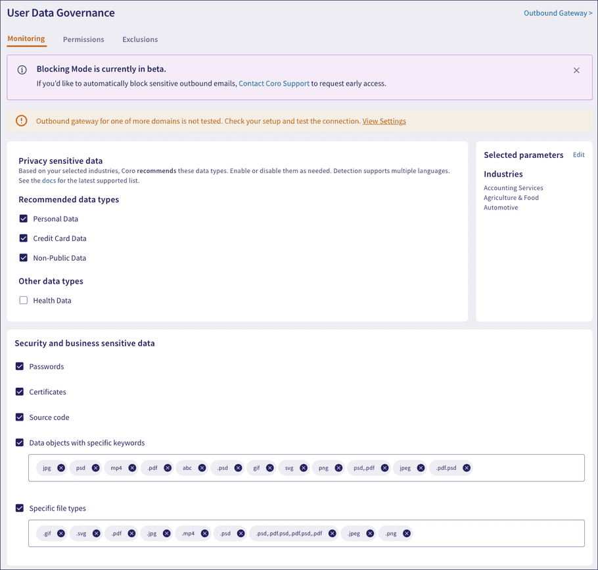Disable the Passwords checkbox
Viewport: 598px width, 570px height.
tap(20, 366)
